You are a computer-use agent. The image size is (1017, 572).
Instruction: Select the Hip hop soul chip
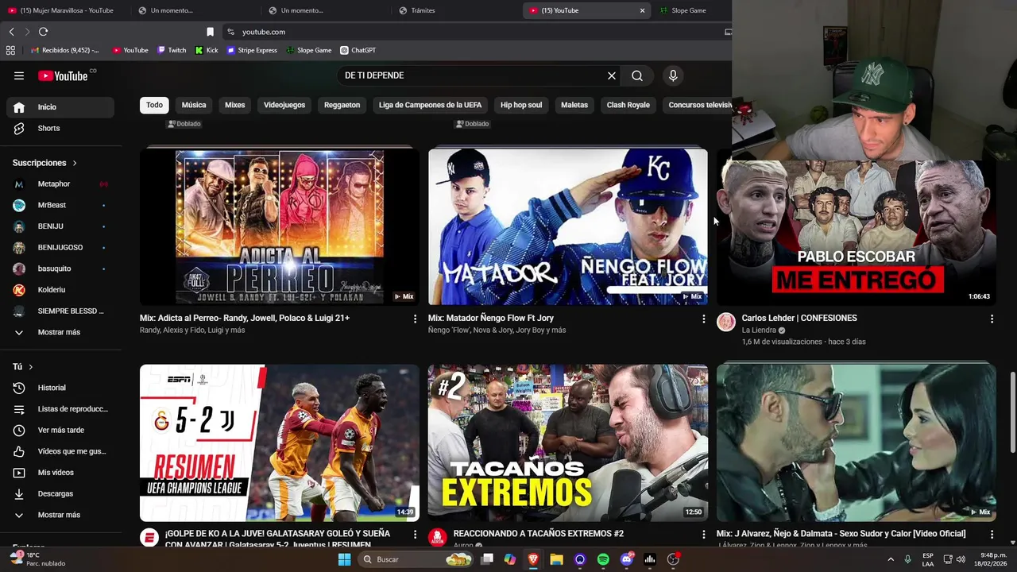[521, 105]
